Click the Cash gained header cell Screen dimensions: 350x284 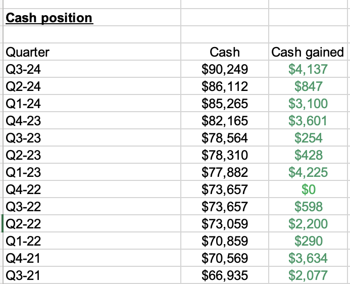308,52
